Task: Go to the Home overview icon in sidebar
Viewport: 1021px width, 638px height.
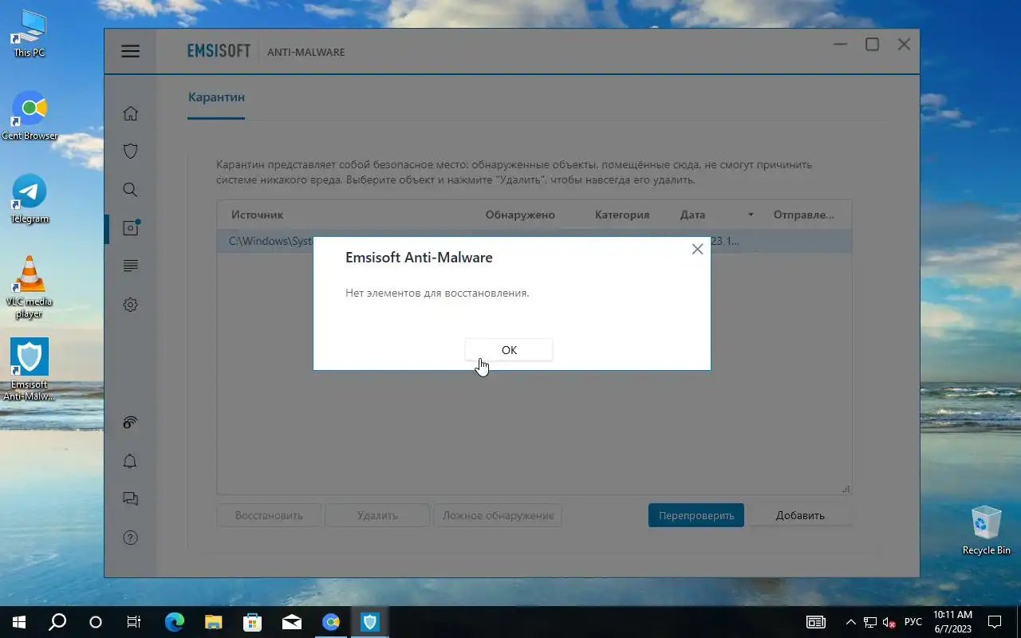Action: [131, 113]
